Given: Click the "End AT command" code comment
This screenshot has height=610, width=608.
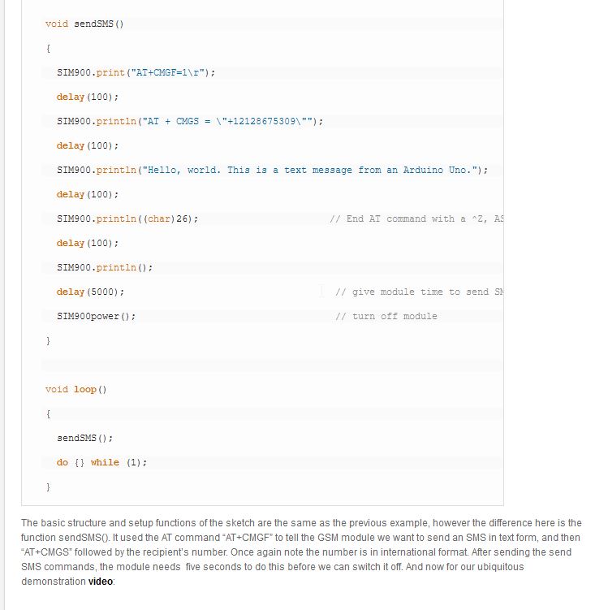Looking at the screenshot, I should pos(416,218).
